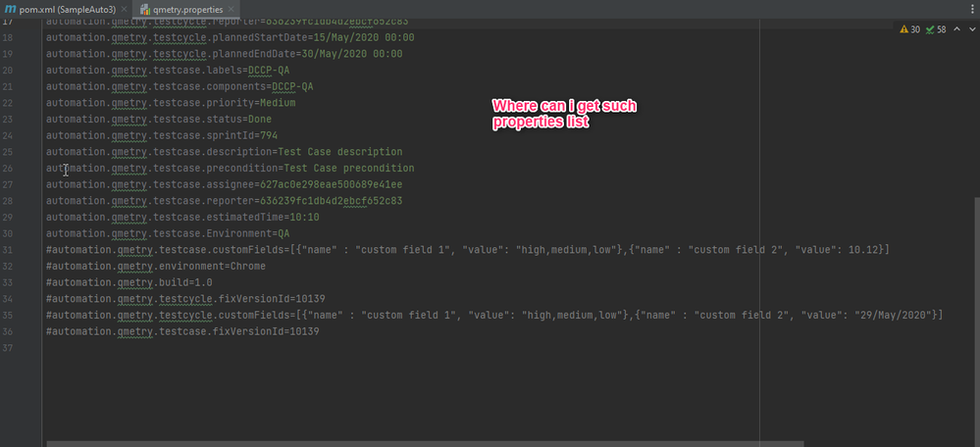The image size is (980, 447).
Task: Click the commented testcycle.customFields line
Action: 494,315
